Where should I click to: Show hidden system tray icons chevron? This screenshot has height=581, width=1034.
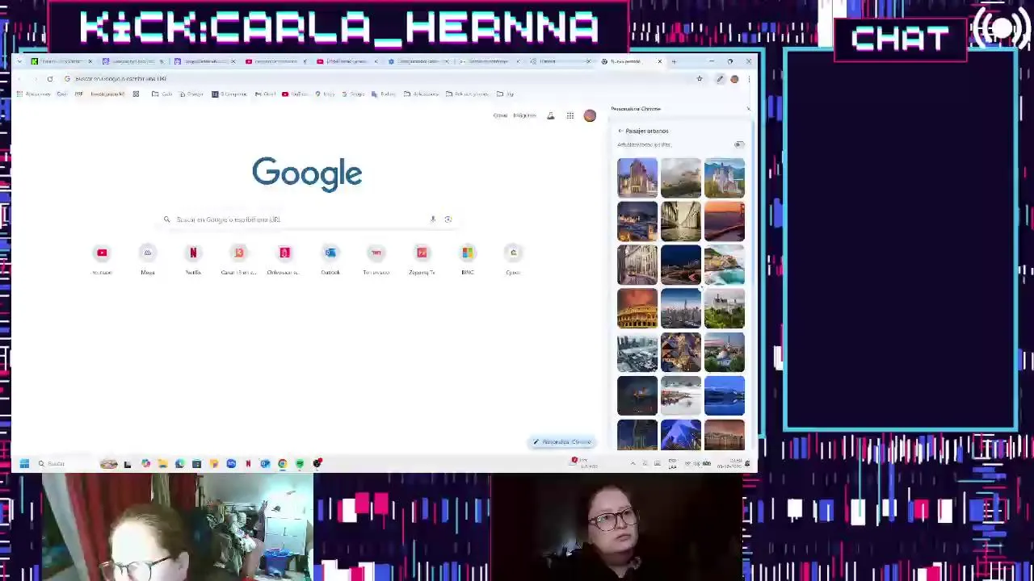(x=633, y=463)
